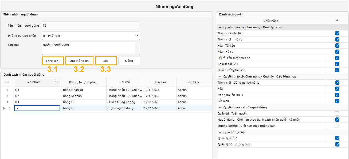Select the IT1 group row

coord(107,102)
